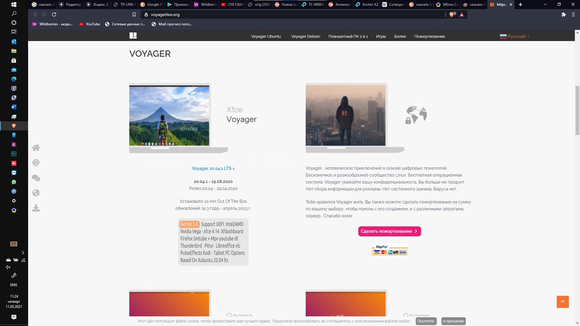Click the Прочтите cookie button
This screenshot has height=326, width=580.
(426, 321)
